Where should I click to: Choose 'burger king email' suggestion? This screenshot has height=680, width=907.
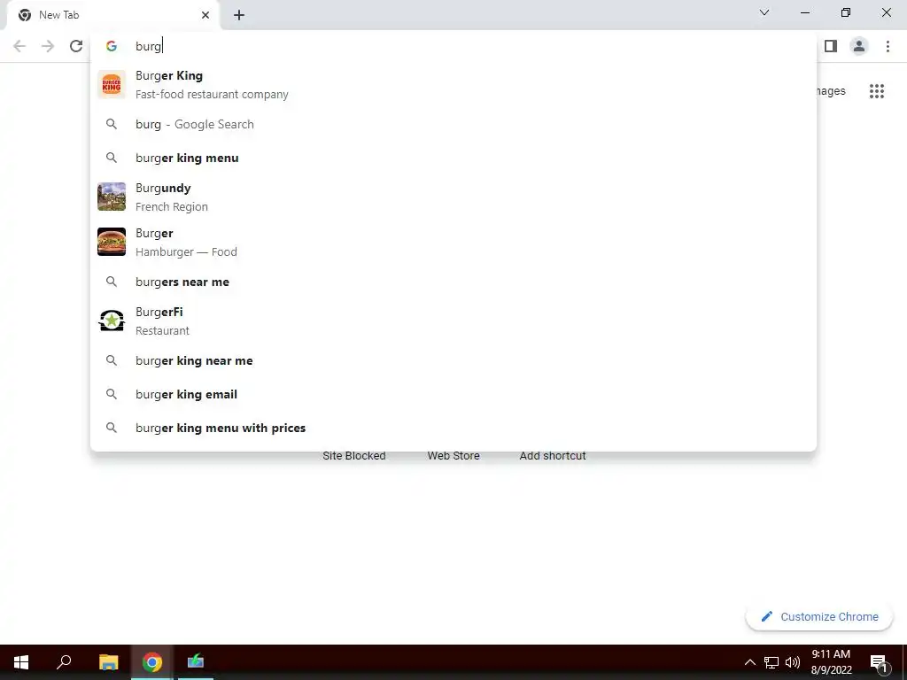click(453, 394)
